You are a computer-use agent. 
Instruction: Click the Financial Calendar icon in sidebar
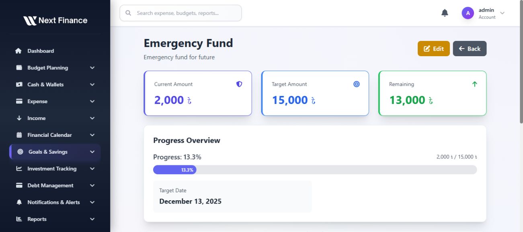pos(19,135)
